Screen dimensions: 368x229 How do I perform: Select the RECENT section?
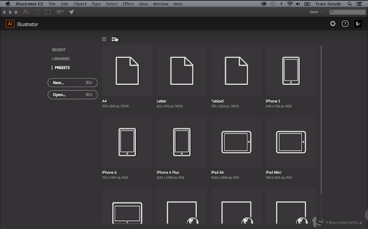pos(59,50)
